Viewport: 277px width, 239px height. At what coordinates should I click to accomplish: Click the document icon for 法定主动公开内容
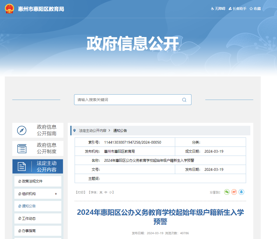(x=22, y=166)
